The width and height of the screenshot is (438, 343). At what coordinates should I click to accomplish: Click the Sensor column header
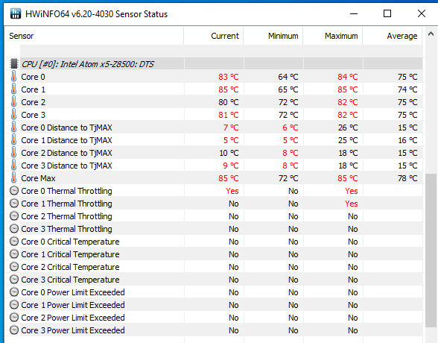tap(94, 36)
